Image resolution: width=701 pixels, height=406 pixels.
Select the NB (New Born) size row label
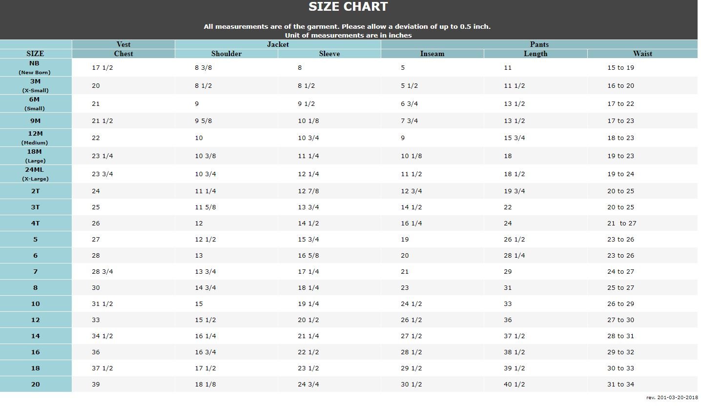(x=35, y=67)
